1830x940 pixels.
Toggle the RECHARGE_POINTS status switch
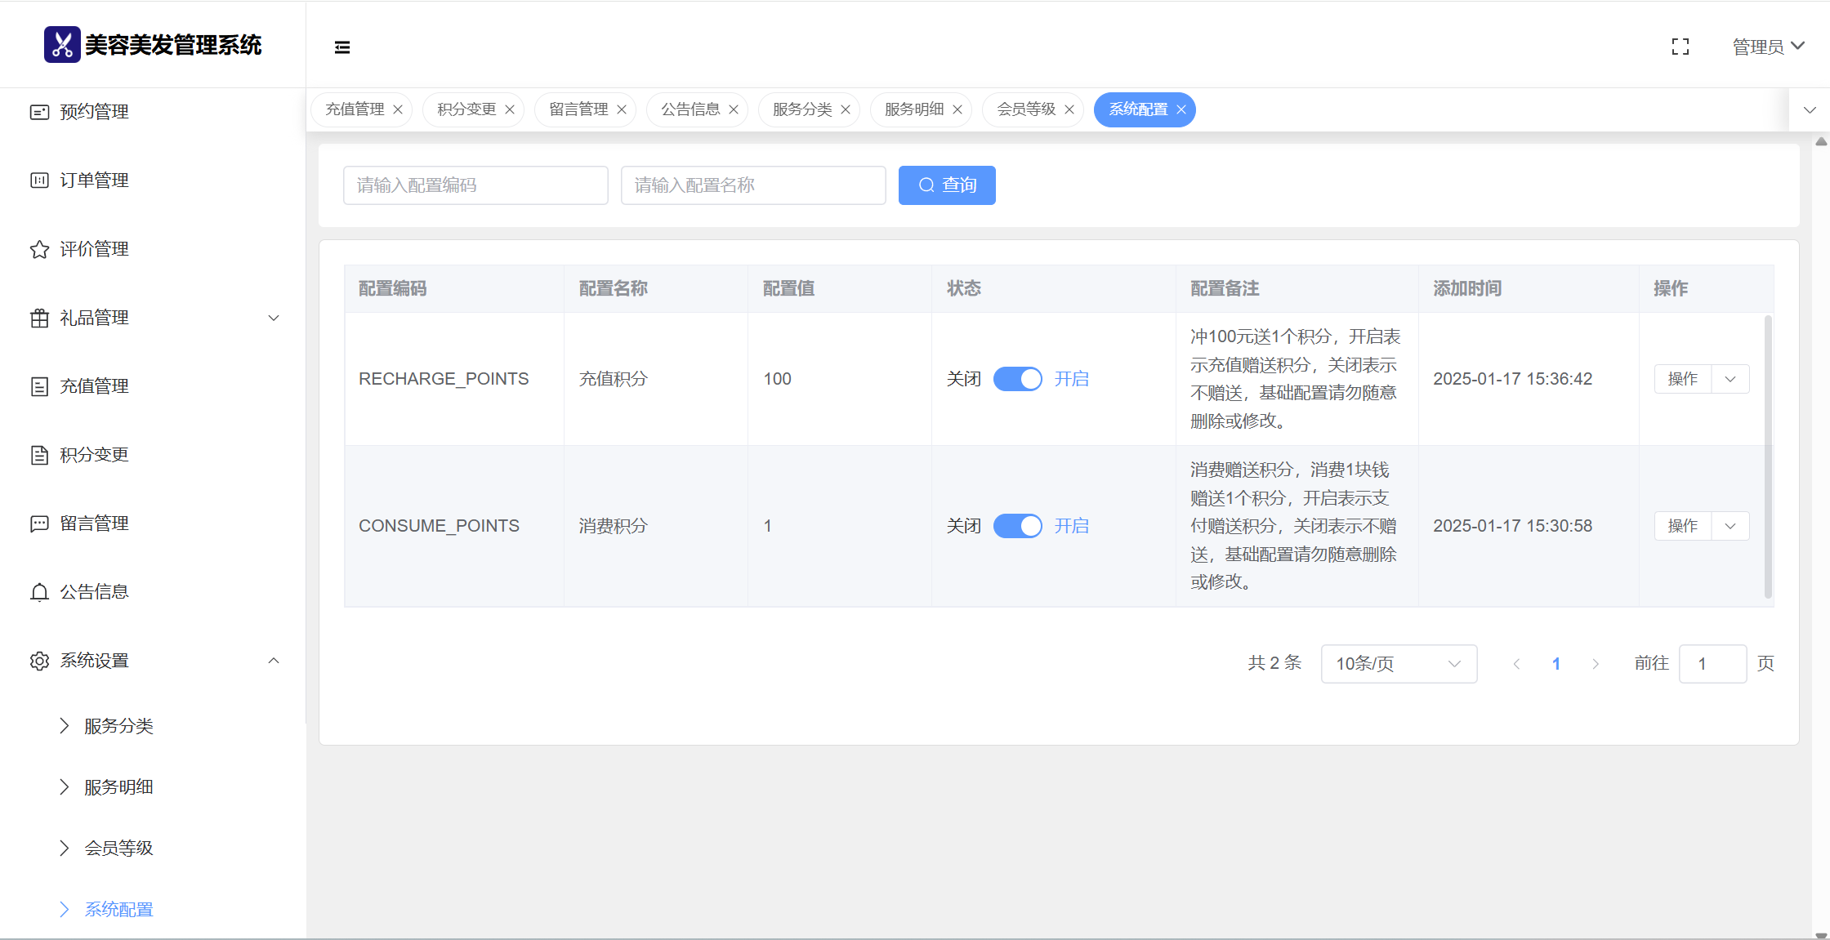pos(1017,379)
